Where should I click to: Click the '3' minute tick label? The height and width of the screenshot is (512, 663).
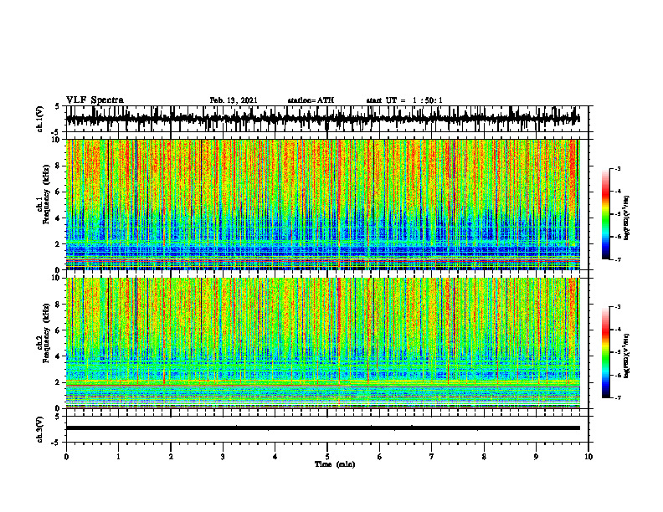point(223,457)
